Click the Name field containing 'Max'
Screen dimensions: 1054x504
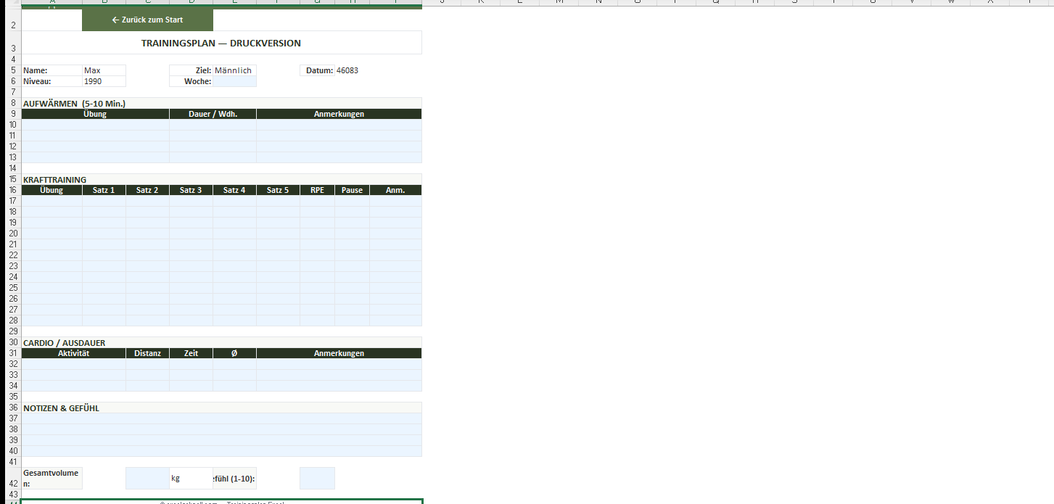(x=104, y=70)
